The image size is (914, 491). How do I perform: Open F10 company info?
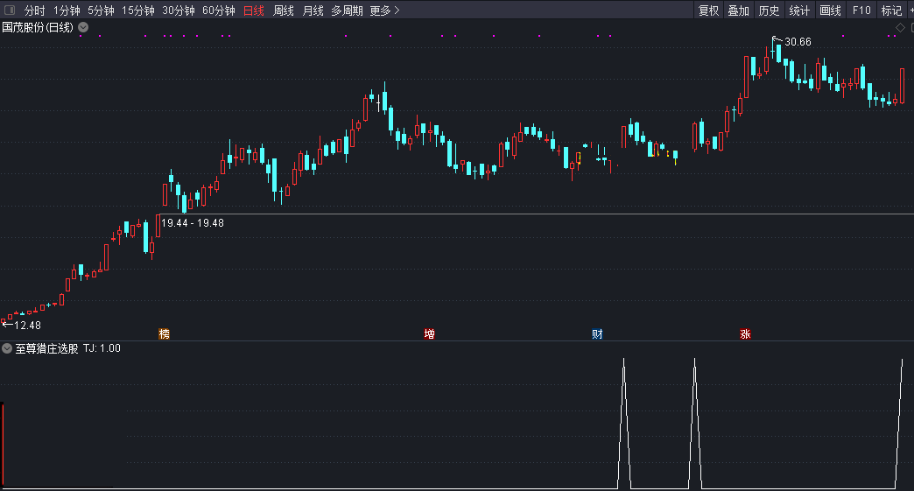[861, 11]
